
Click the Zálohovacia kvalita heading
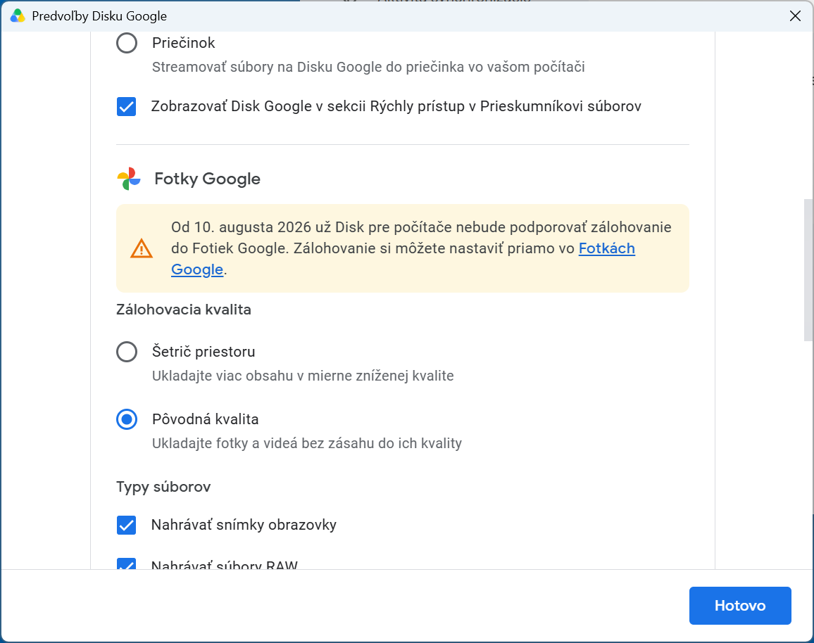pos(184,310)
